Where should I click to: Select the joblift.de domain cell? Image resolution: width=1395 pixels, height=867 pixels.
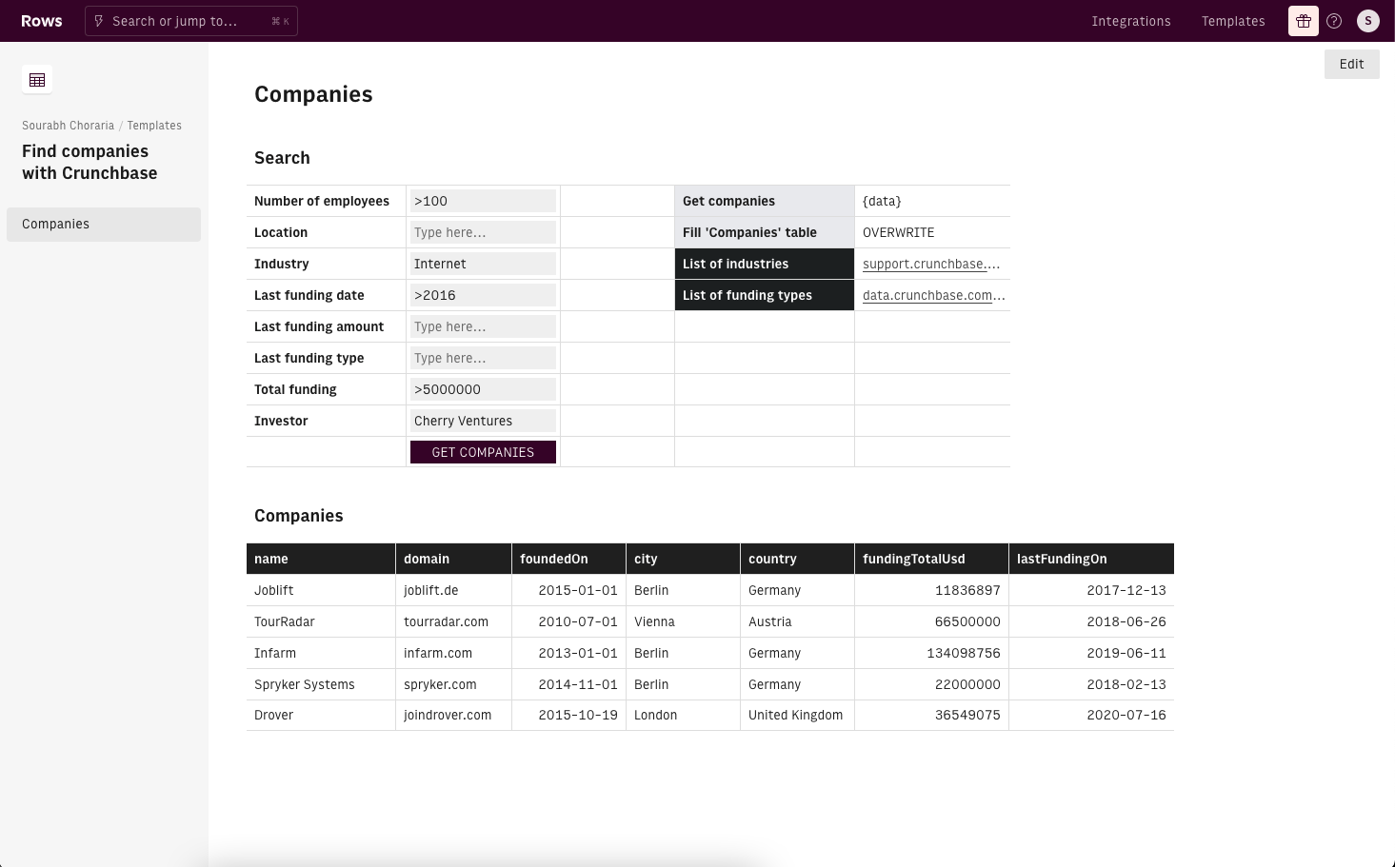pyautogui.click(x=453, y=590)
